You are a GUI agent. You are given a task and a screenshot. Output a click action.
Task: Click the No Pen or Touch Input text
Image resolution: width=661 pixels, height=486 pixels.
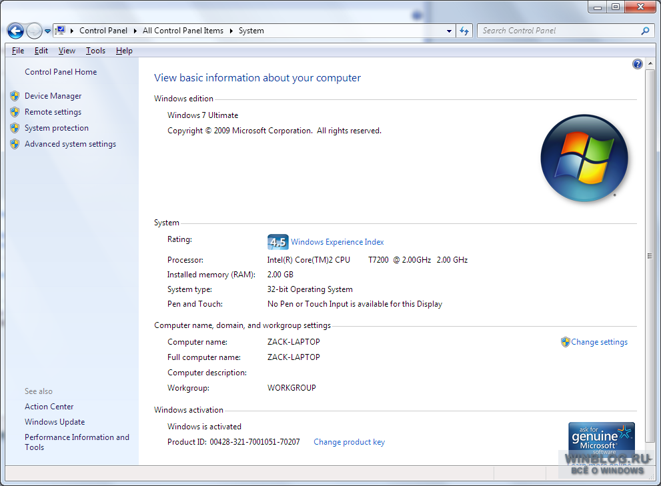[355, 304]
